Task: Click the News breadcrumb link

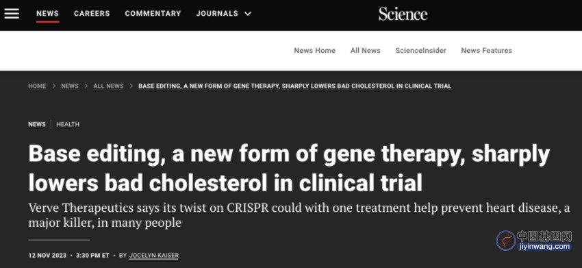Action: (x=70, y=86)
